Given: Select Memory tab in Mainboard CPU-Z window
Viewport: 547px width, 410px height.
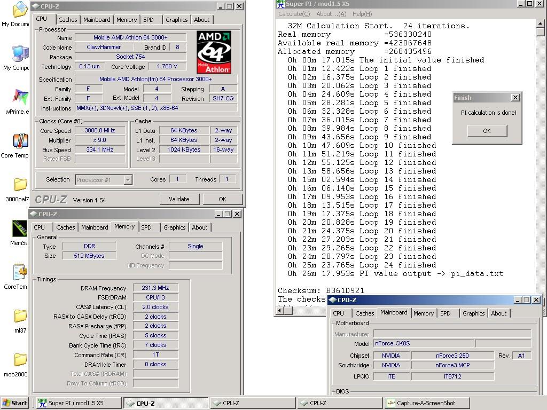Looking at the screenshot, I should pyautogui.click(x=424, y=313).
